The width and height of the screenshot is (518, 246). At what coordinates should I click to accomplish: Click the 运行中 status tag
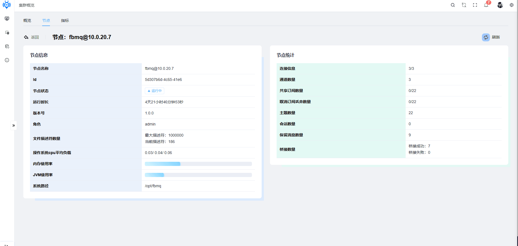click(x=155, y=91)
